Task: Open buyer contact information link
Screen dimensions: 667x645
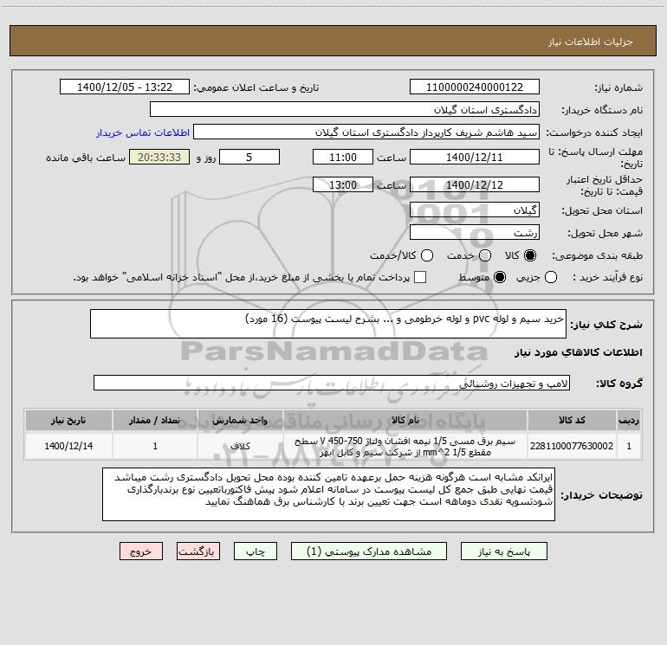Action: [143, 132]
